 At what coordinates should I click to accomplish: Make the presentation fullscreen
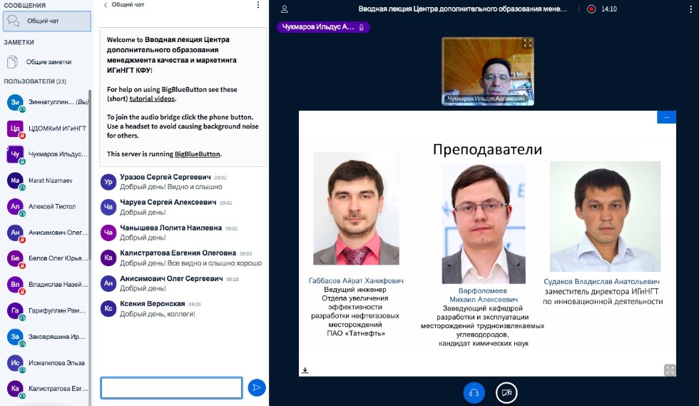(x=669, y=370)
